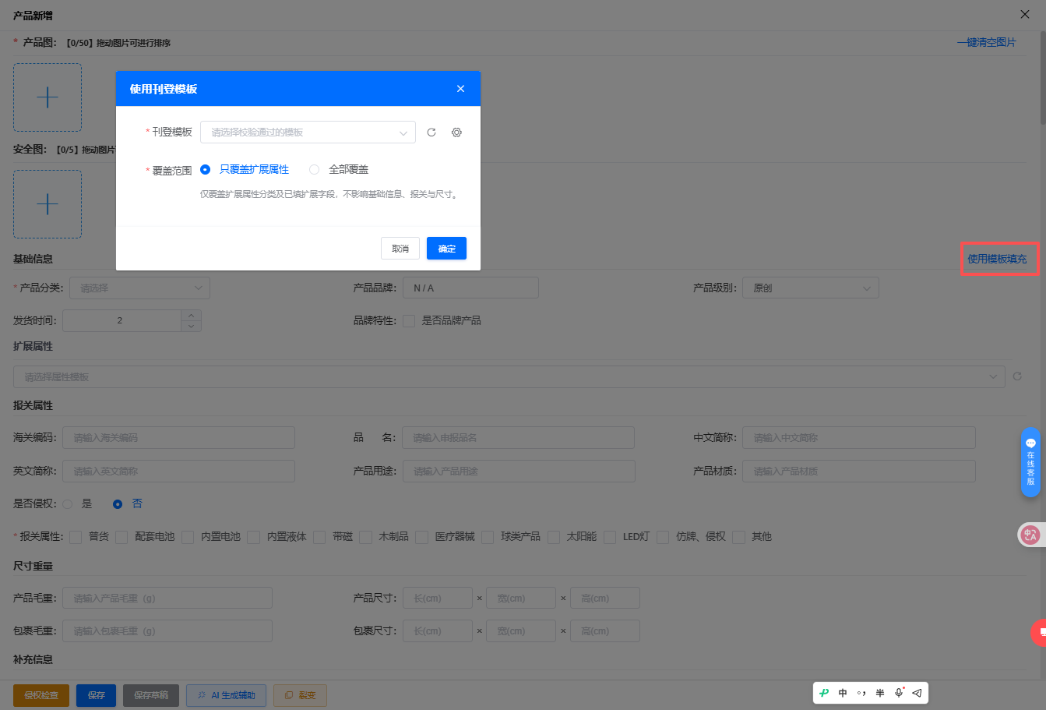Check the 球类产品 checkbox
1046x710 pixels.
[x=488, y=537]
